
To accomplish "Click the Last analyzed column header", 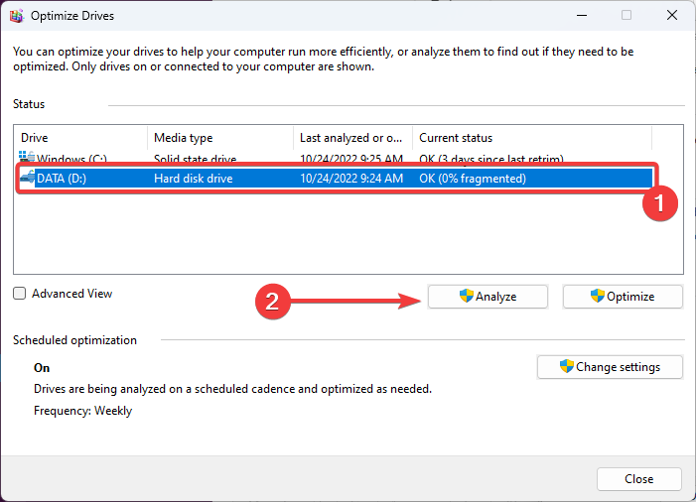I will (352, 138).
